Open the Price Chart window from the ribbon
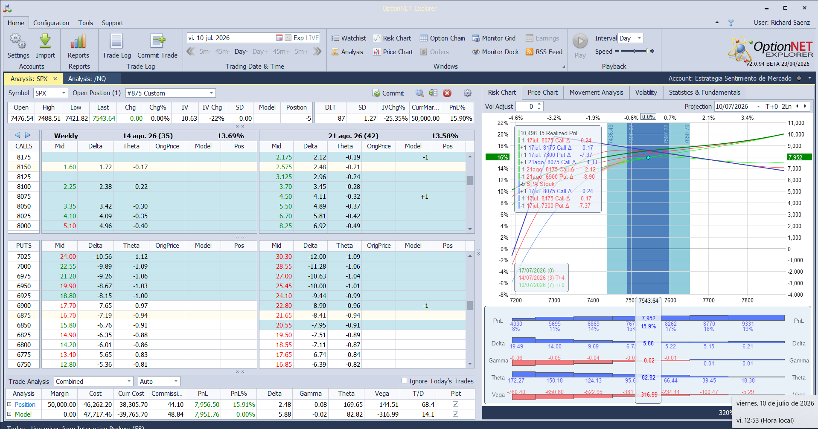Viewport: 818px width, 429px height. [393, 52]
